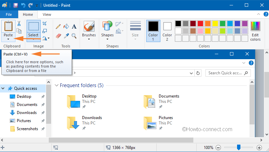Screen dimensions: 269x152
Task: Pick the yellow color swatch
Action: tap(215, 24)
